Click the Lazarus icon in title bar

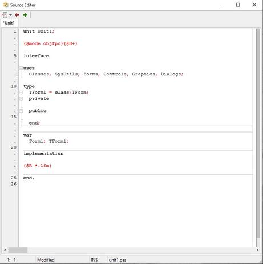6,5
